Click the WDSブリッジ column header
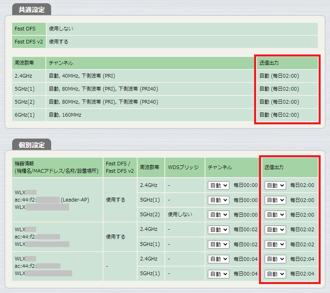This screenshot has width=330, height=293. 183,167
